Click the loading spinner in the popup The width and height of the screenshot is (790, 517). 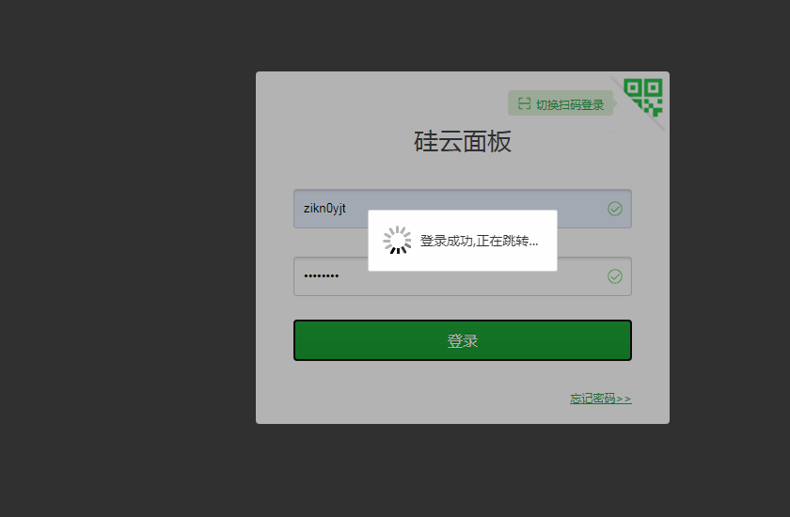(x=397, y=240)
